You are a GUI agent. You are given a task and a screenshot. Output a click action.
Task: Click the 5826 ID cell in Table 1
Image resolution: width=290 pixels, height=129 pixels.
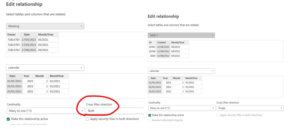click(152, 56)
